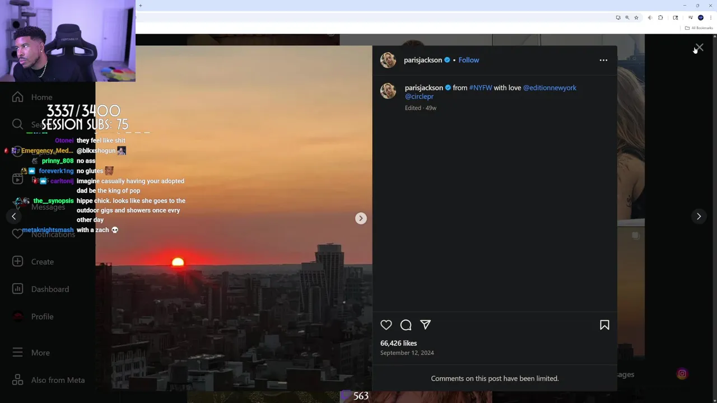Click chat username the__synopsis
Screen dimensions: 717x403
click(x=53, y=201)
